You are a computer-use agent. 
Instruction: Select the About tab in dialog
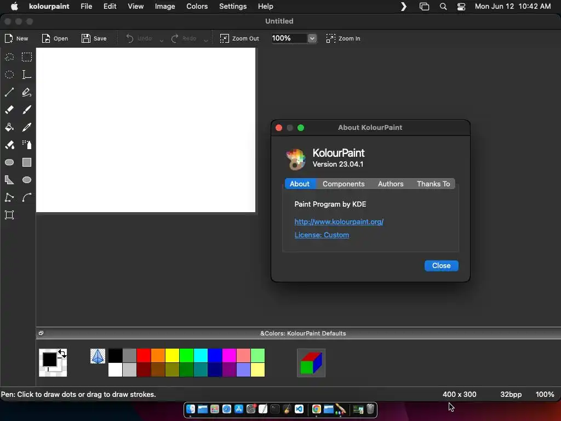pos(300,184)
